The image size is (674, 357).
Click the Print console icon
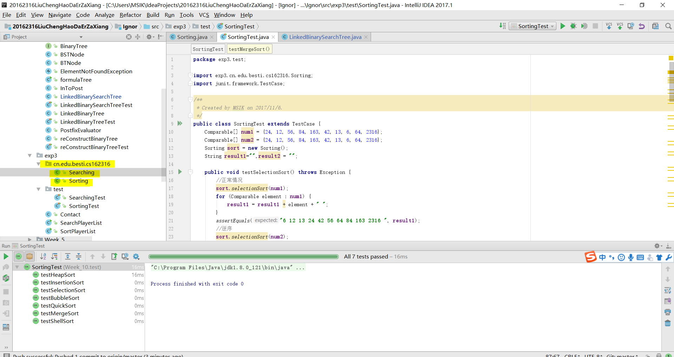tap(668, 312)
